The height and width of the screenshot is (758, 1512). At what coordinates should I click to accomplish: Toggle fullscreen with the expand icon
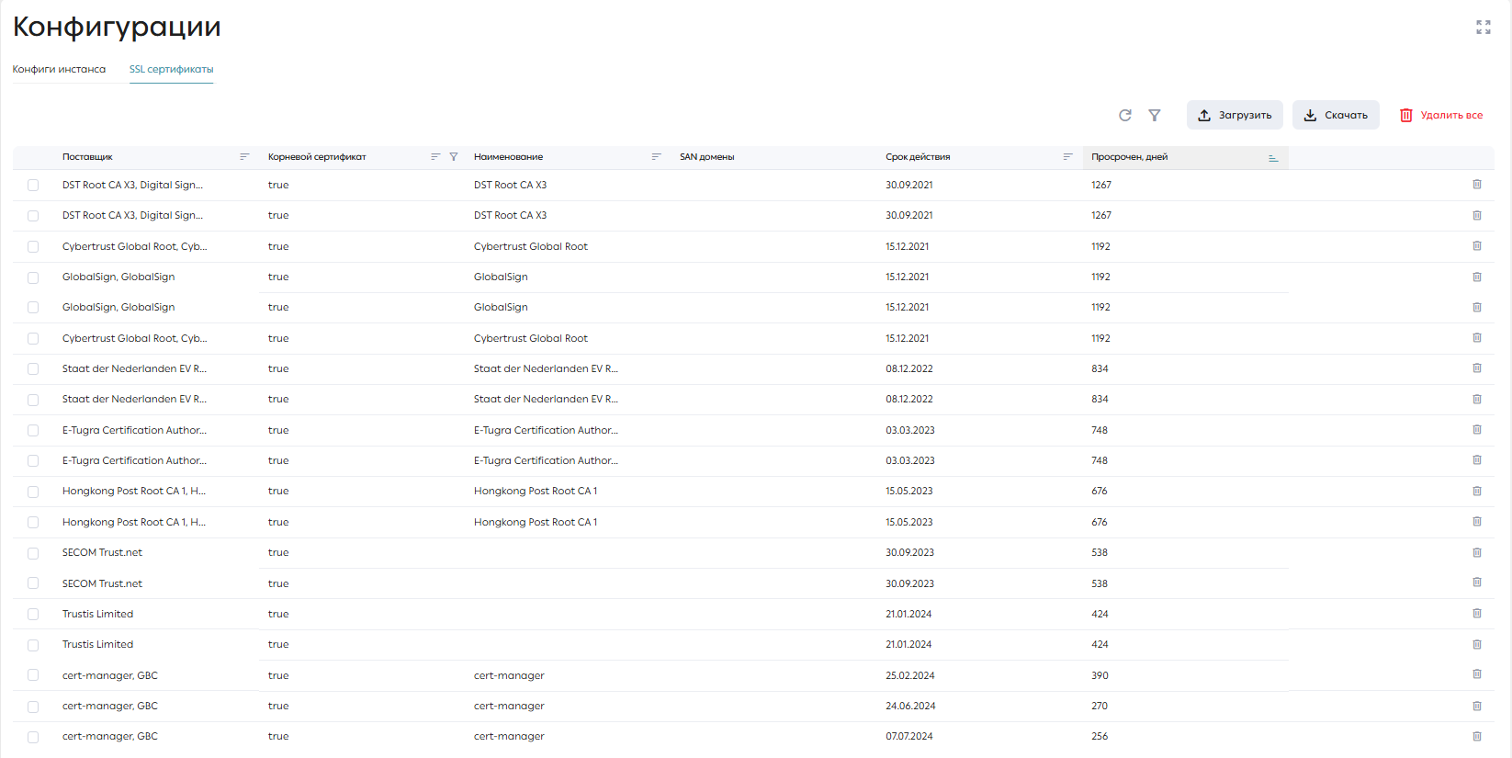pos(1484,28)
